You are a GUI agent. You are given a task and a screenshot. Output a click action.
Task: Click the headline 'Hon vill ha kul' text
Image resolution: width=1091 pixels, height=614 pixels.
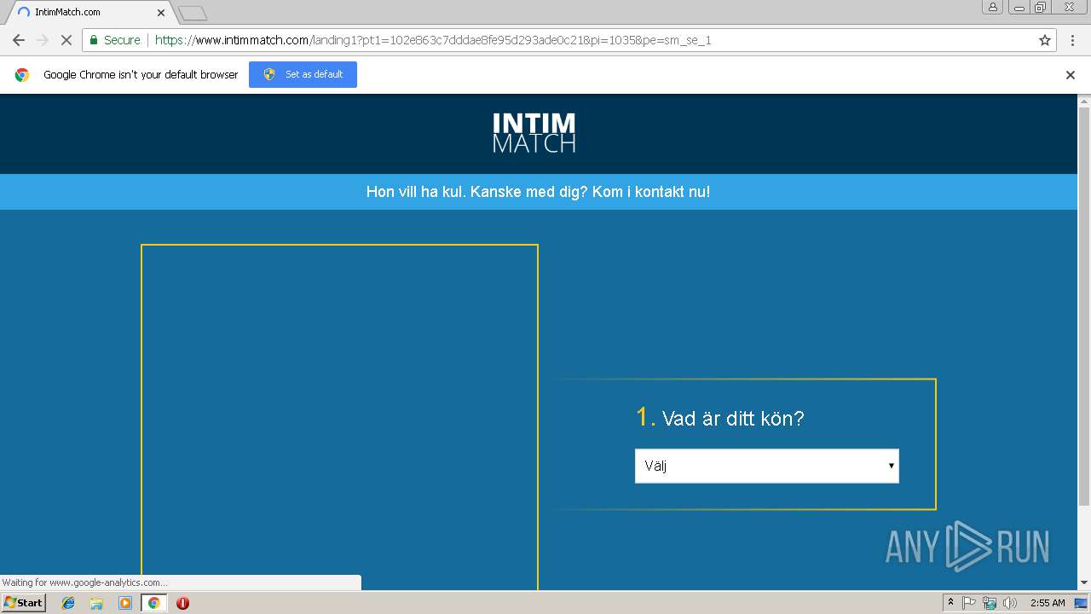[x=538, y=192]
